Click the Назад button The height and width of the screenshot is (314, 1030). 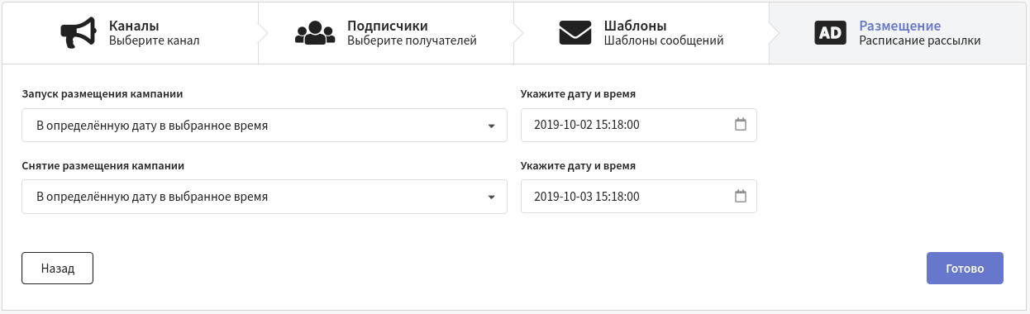click(57, 269)
